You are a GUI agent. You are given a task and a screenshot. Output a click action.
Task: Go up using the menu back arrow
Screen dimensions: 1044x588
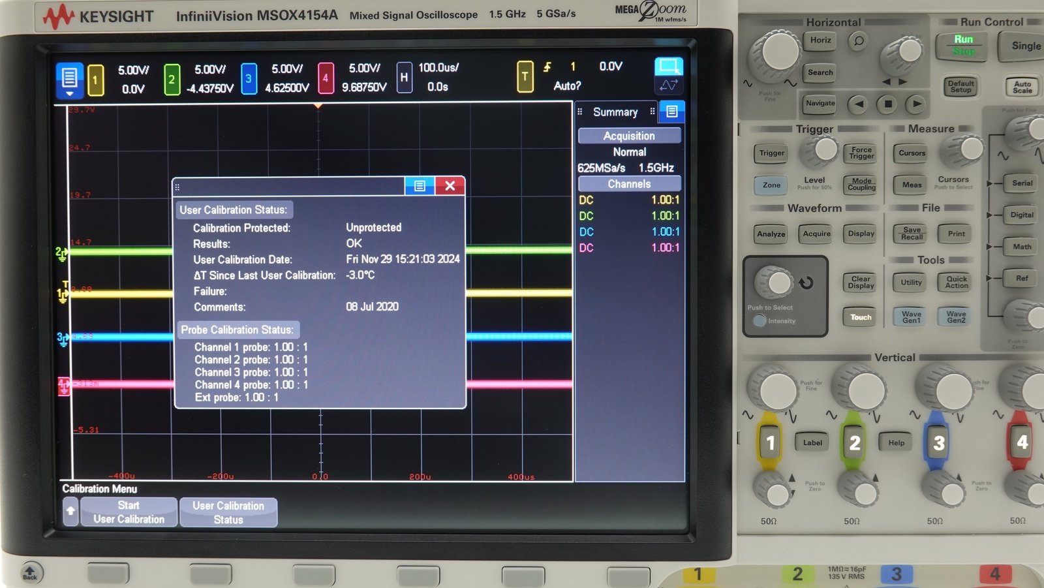pos(70,512)
